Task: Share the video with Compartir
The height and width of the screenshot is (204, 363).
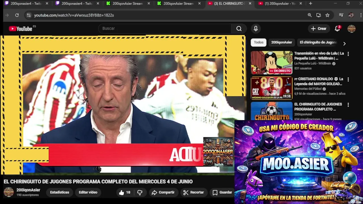Action: 163,192
